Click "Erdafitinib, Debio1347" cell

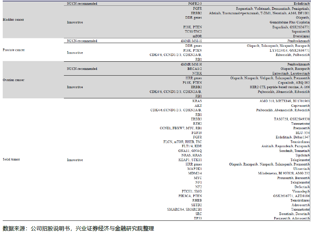pos(293,137)
